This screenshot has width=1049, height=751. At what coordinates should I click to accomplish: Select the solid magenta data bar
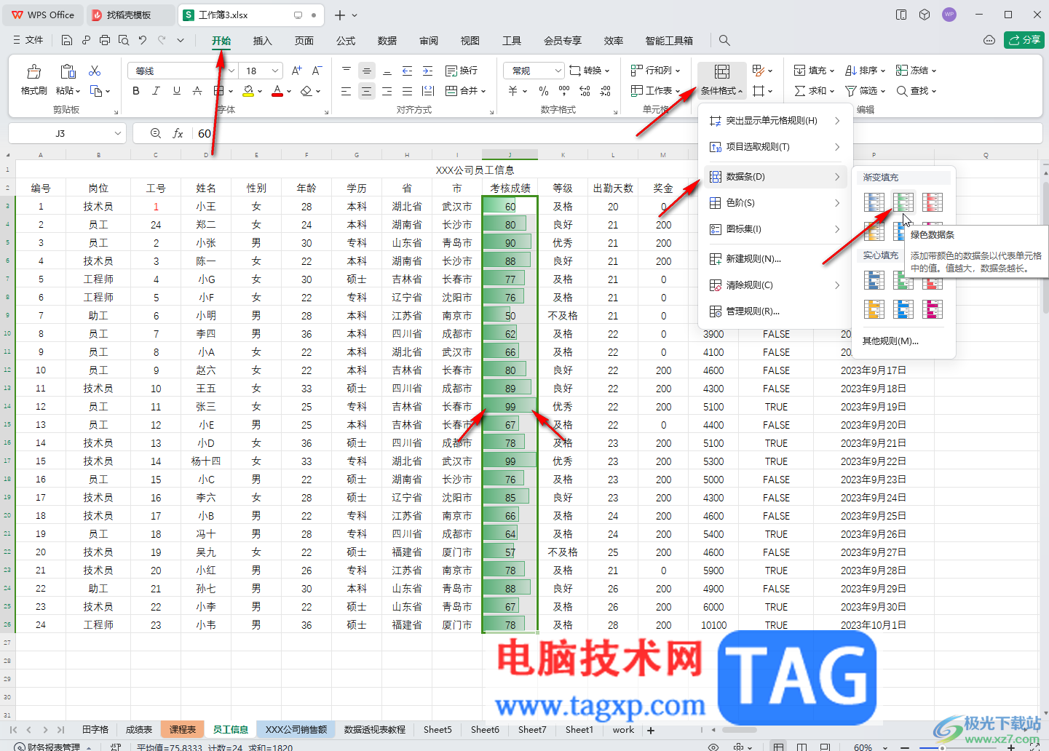click(x=933, y=309)
